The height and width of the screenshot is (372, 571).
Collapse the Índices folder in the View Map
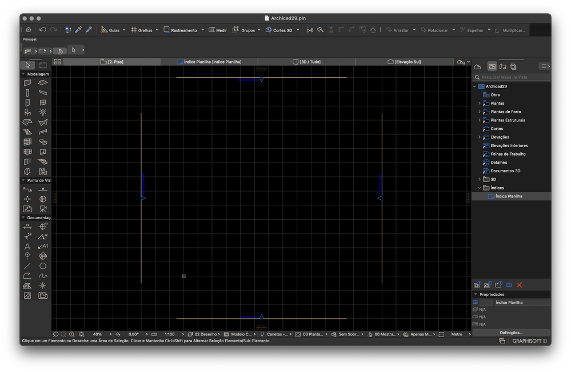(479, 187)
